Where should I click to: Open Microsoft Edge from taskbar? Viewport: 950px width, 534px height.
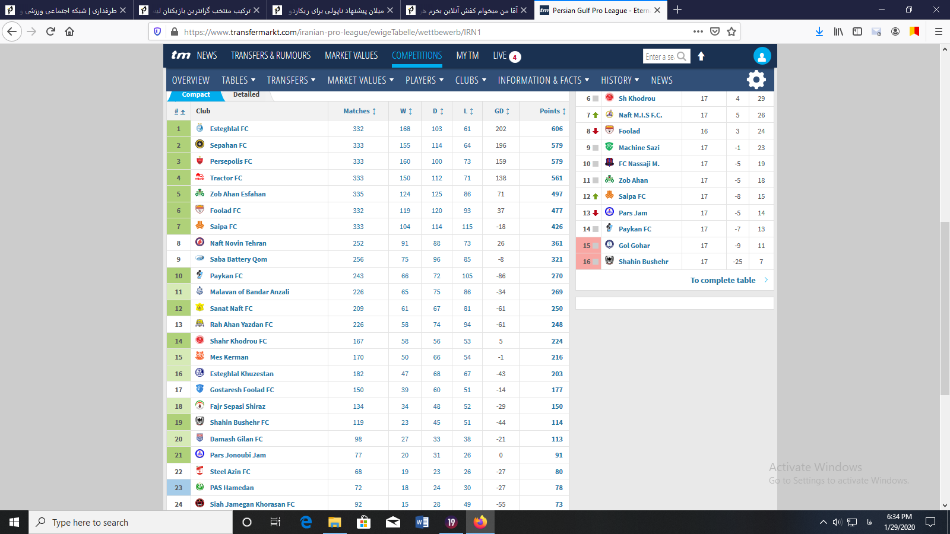point(306,522)
